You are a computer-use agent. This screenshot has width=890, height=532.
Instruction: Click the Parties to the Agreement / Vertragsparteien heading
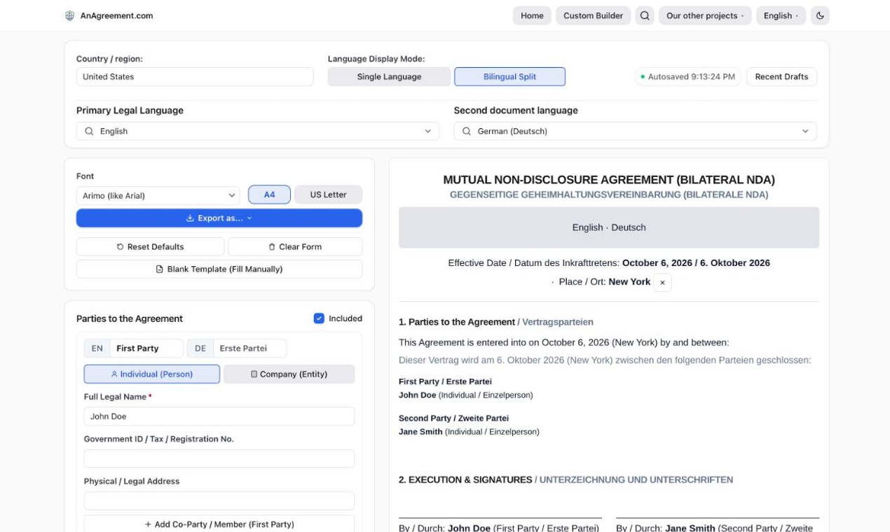pos(496,322)
